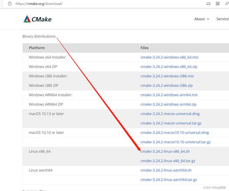The width and height of the screenshot is (229, 191).
Task: Download cmake-3.24.2-windows-i386.msi
Action: (x=167, y=76)
